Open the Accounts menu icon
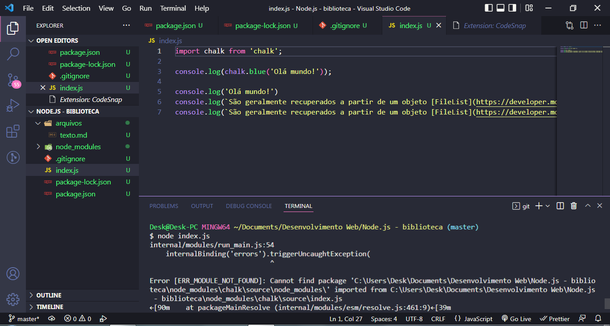The image size is (610, 326). 13,273
